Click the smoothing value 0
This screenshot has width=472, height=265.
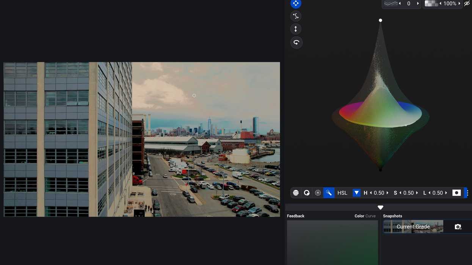tap(409, 3)
